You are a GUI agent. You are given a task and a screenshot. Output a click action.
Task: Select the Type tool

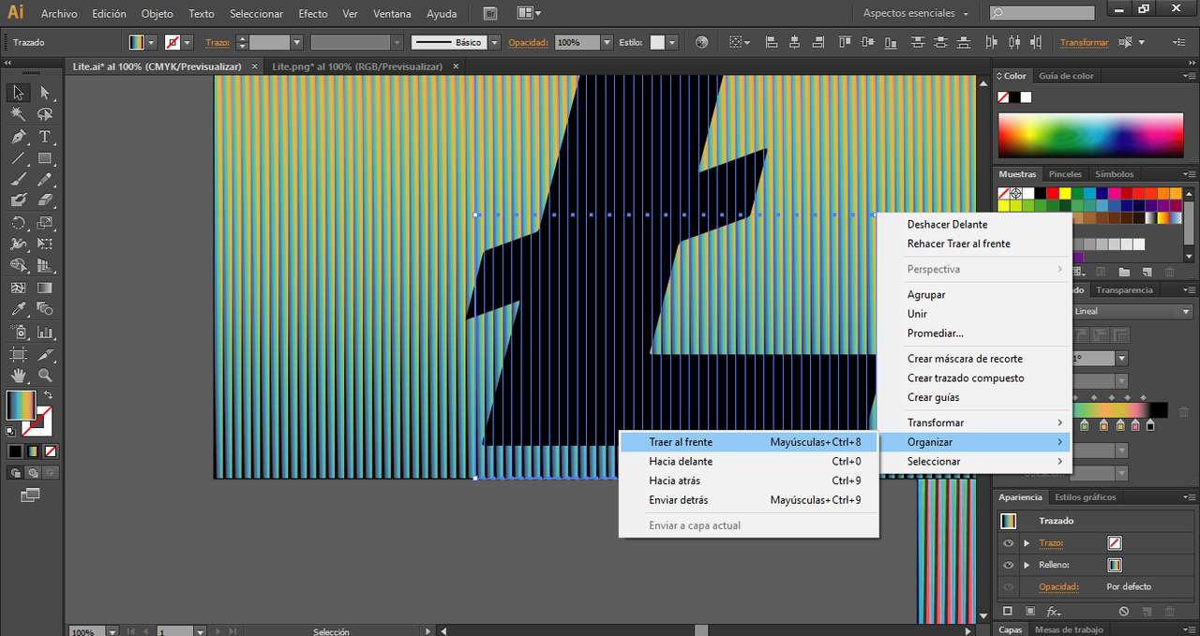(44, 137)
